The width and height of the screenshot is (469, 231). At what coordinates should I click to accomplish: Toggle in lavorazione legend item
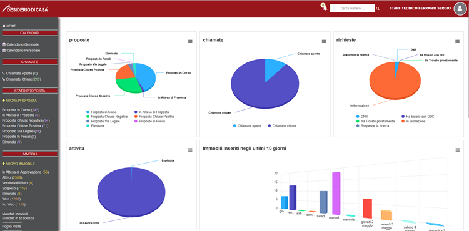(x=413, y=122)
